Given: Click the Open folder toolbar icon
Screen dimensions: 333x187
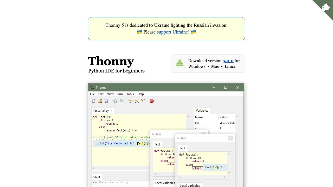Looking at the screenshot, I should (100, 101).
